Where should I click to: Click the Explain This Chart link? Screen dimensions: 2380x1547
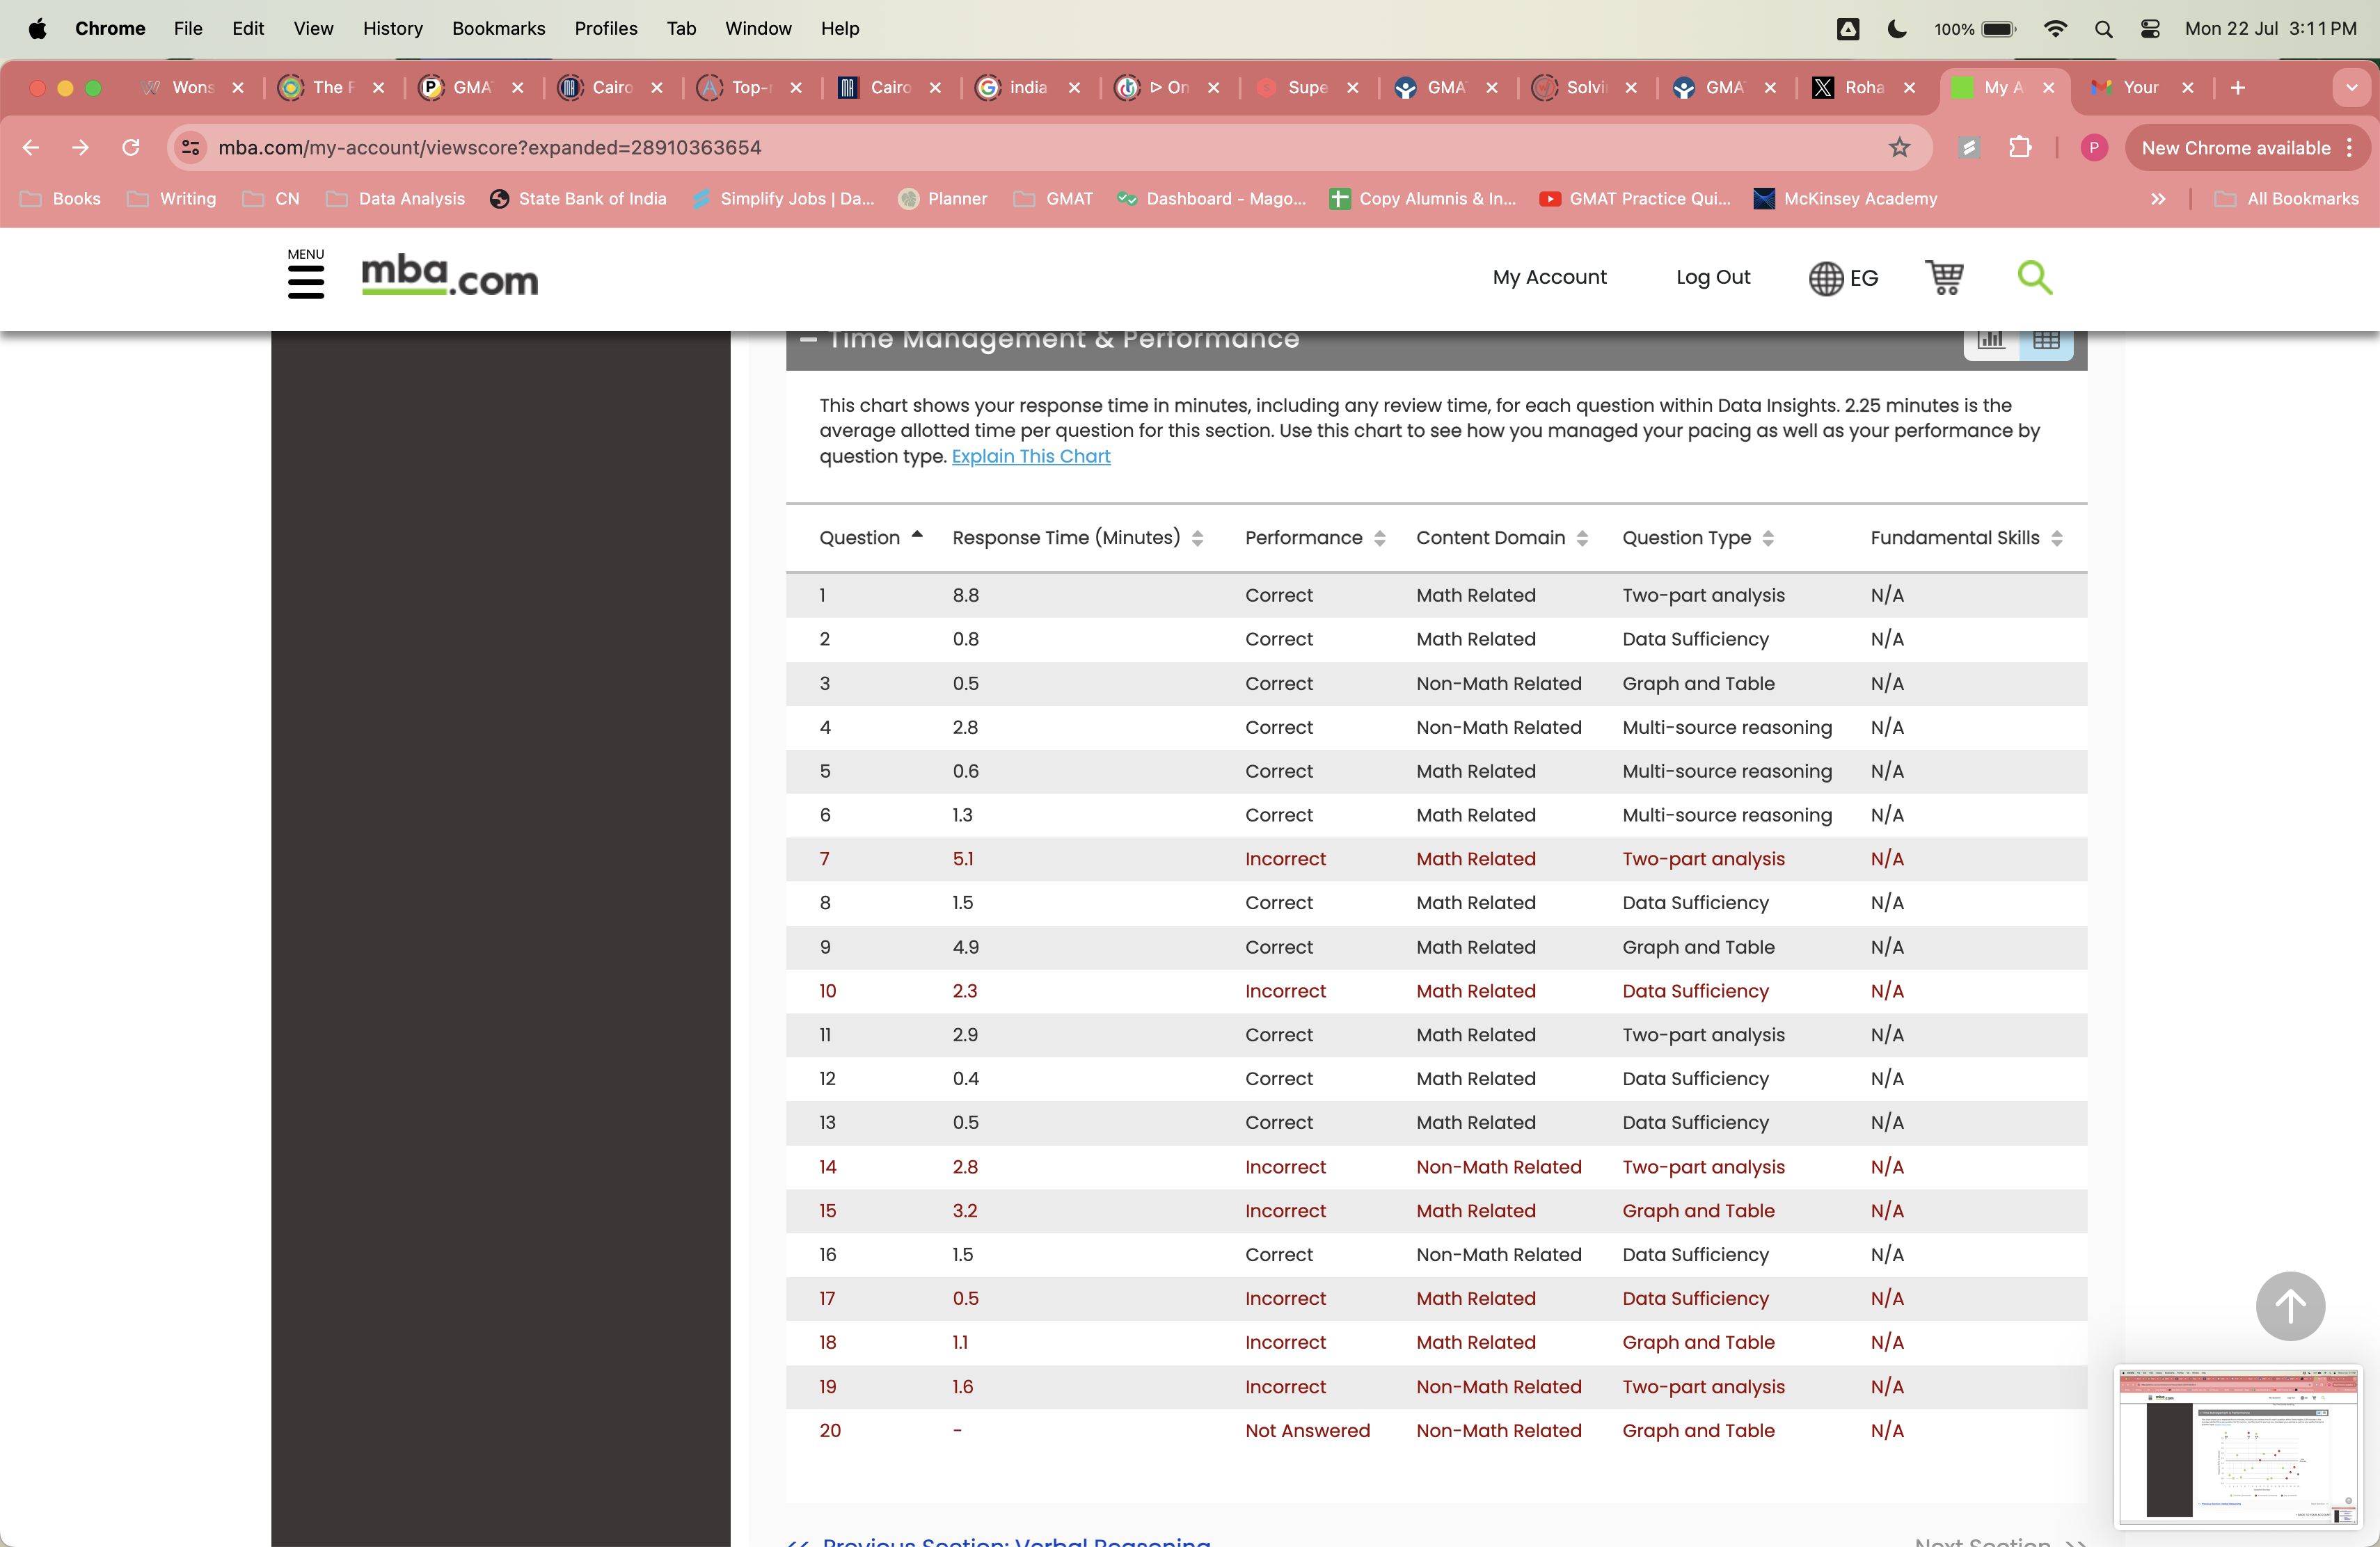click(x=1031, y=456)
